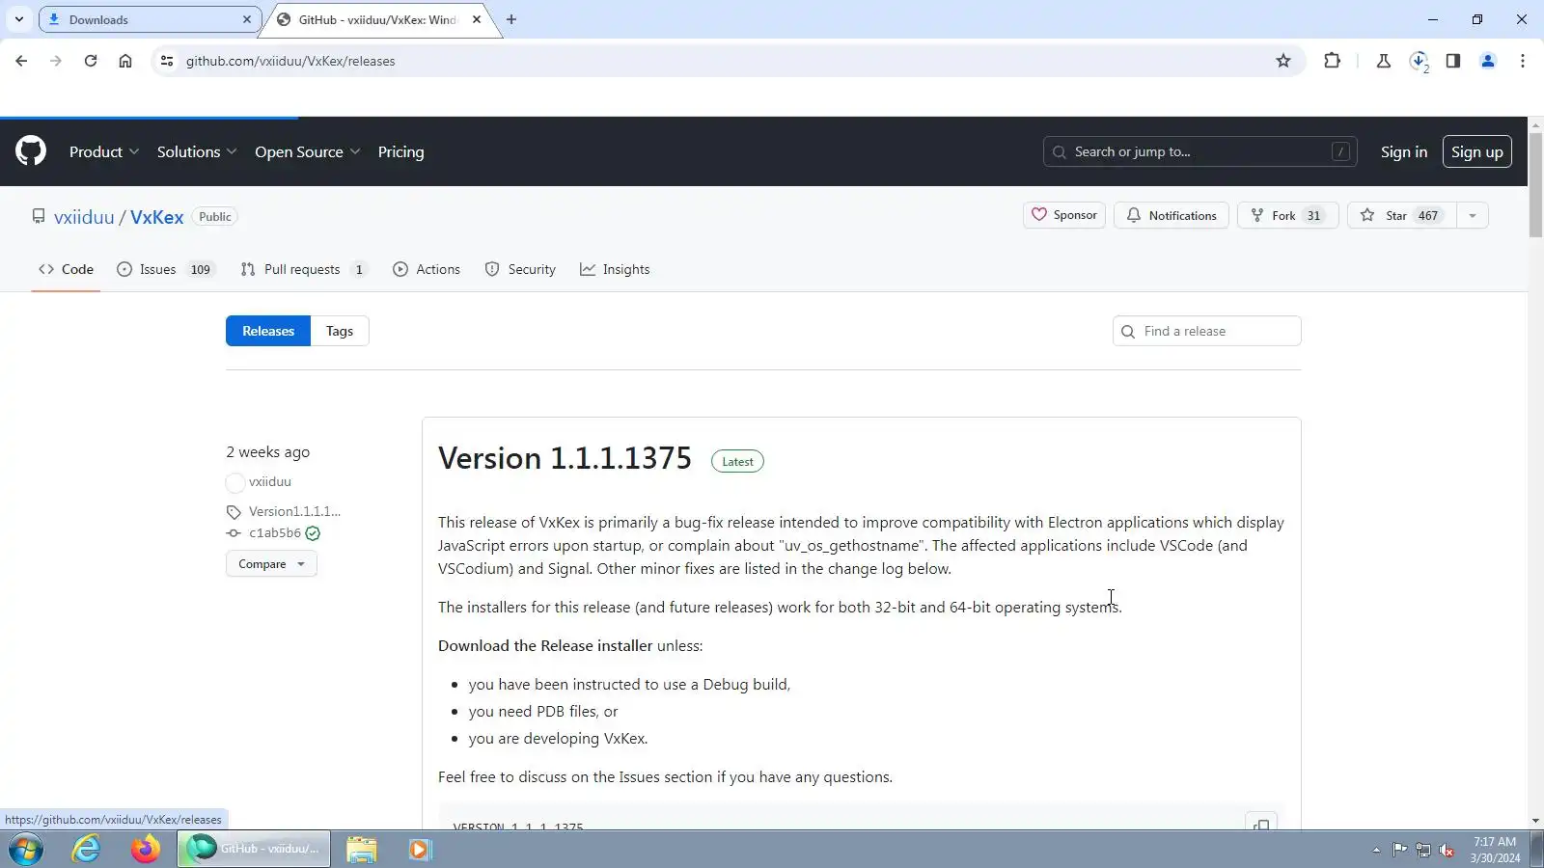This screenshot has height=868, width=1544.
Task: View site information icon in address bar
Action: coord(167,61)
